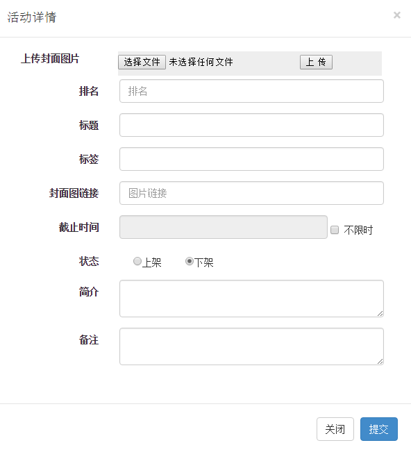Click inside the 简介 textarea
The image size is (411, 452).
[x=251, y=299]
